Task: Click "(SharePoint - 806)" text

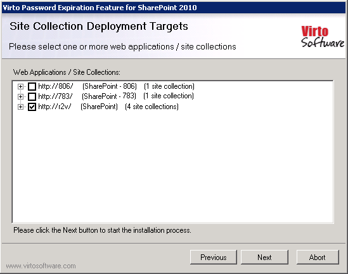Action: pos(110,86)
